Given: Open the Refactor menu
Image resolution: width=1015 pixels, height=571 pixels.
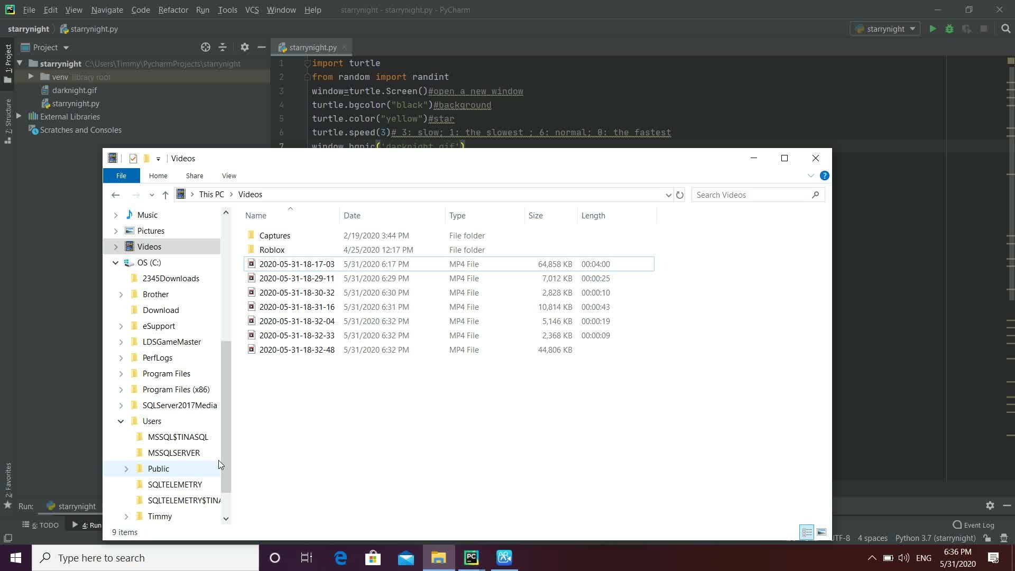Looking at the screenshot, I should click(173, 10).
